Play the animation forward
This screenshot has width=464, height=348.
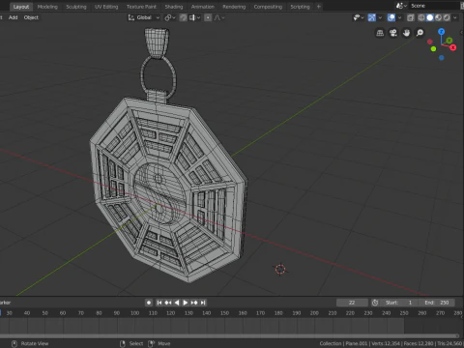click(x=186, y=303)
